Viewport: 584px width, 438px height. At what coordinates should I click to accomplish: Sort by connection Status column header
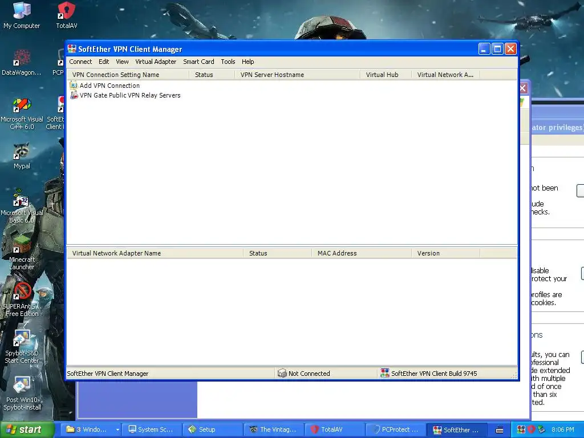(212, 75)
